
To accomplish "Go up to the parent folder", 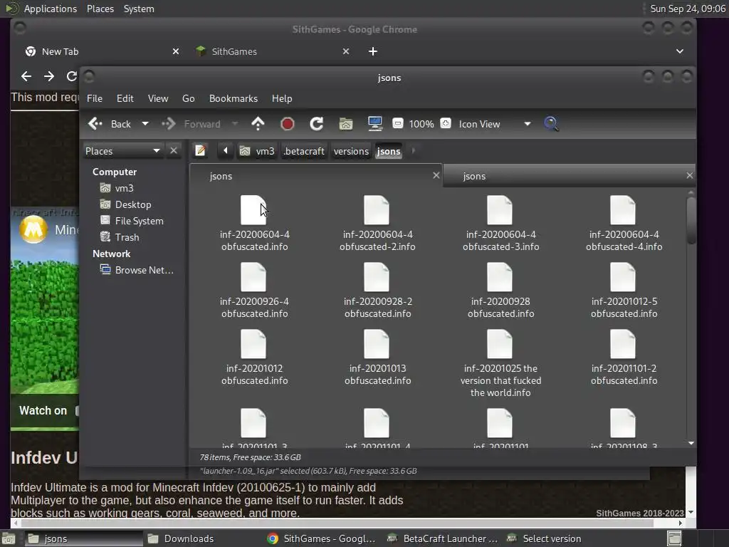I will 258,124.
